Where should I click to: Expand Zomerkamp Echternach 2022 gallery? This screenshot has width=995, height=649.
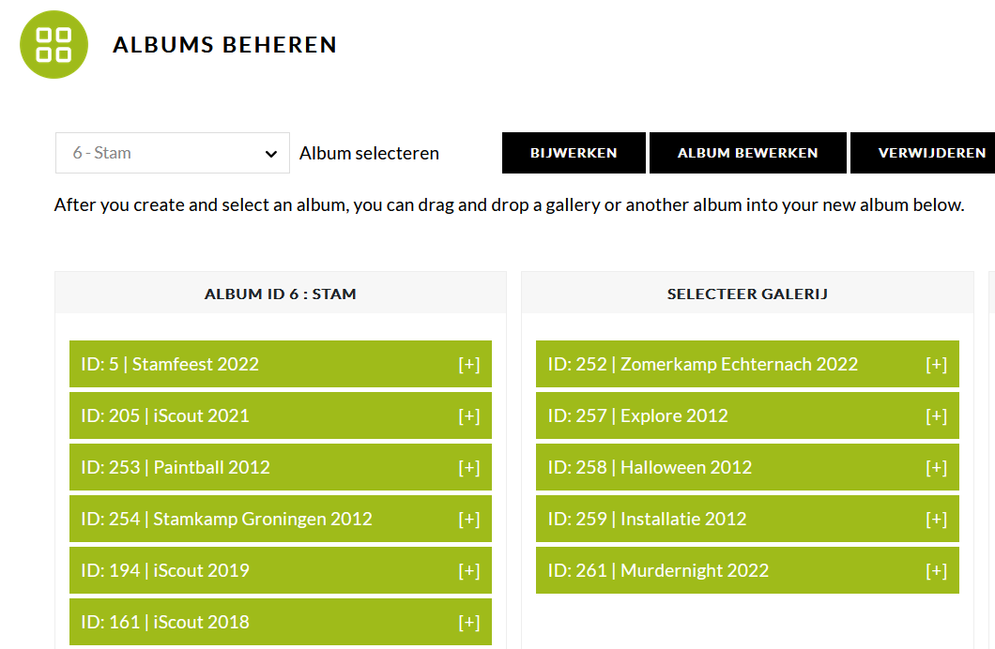936,365
